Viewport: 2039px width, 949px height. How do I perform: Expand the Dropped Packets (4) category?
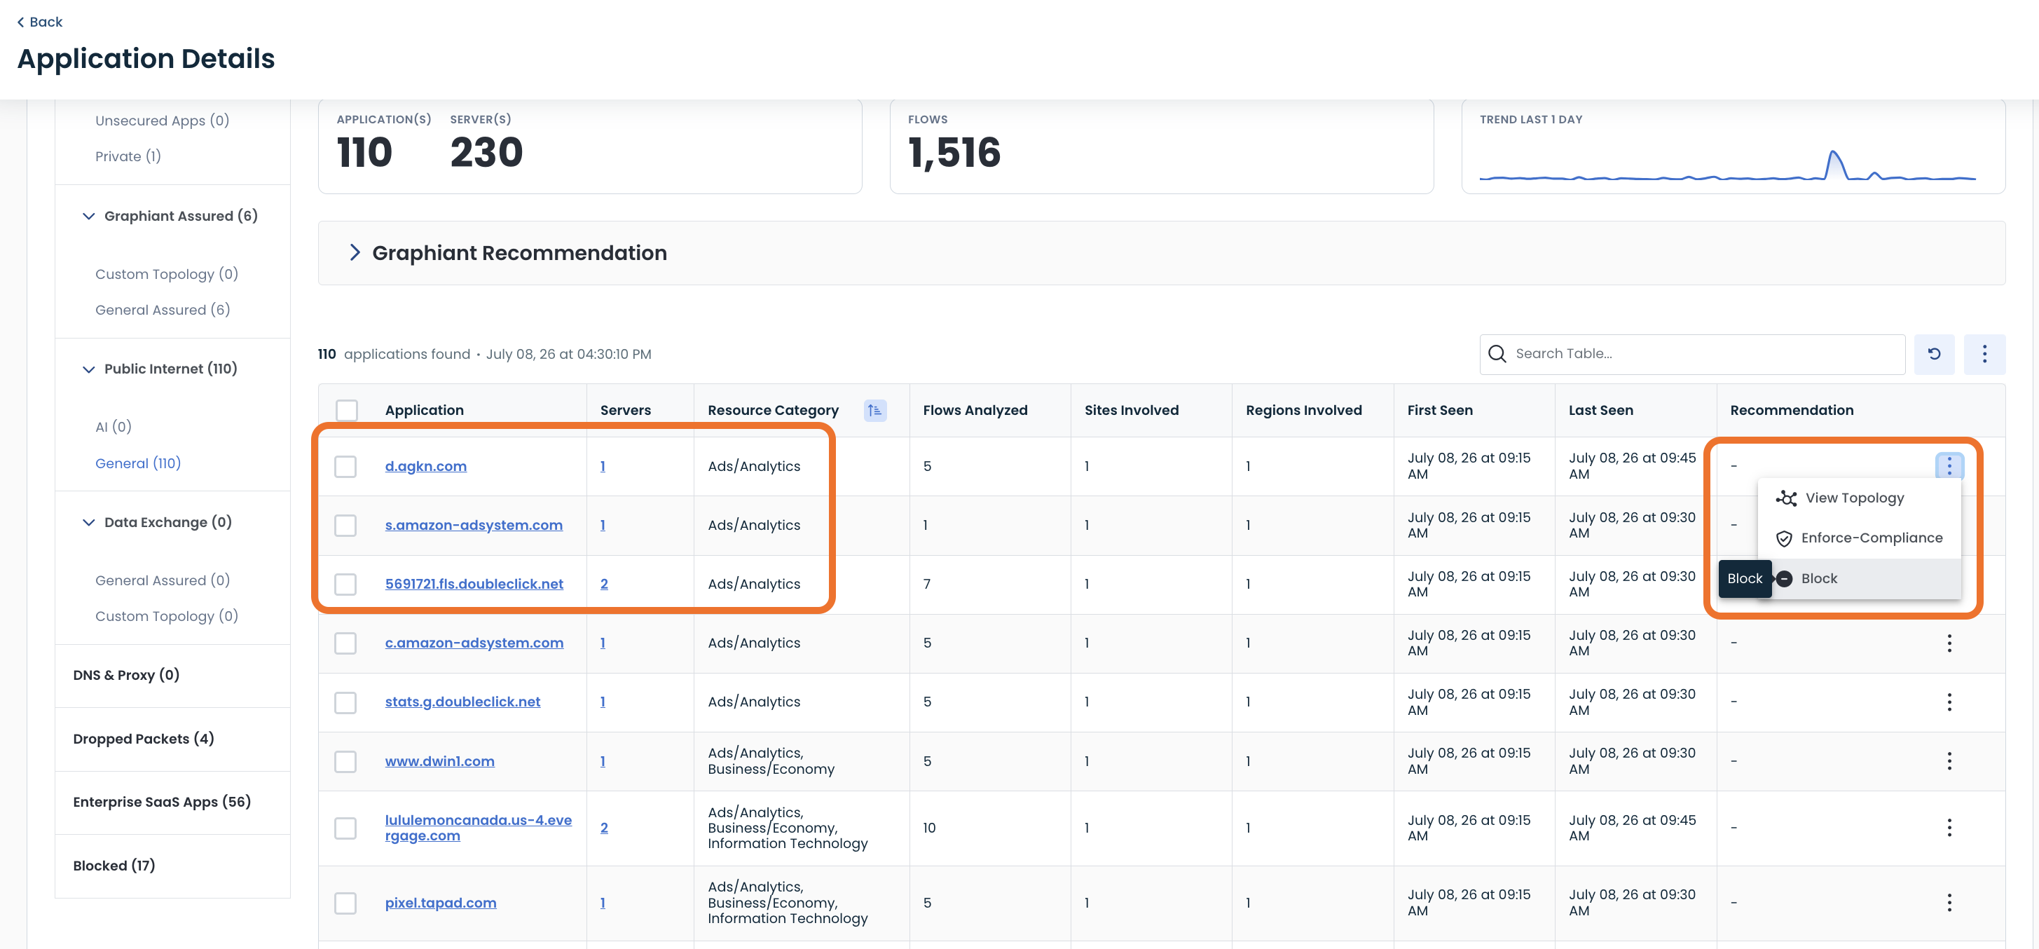pyautogui.click(x=143, y=739)
